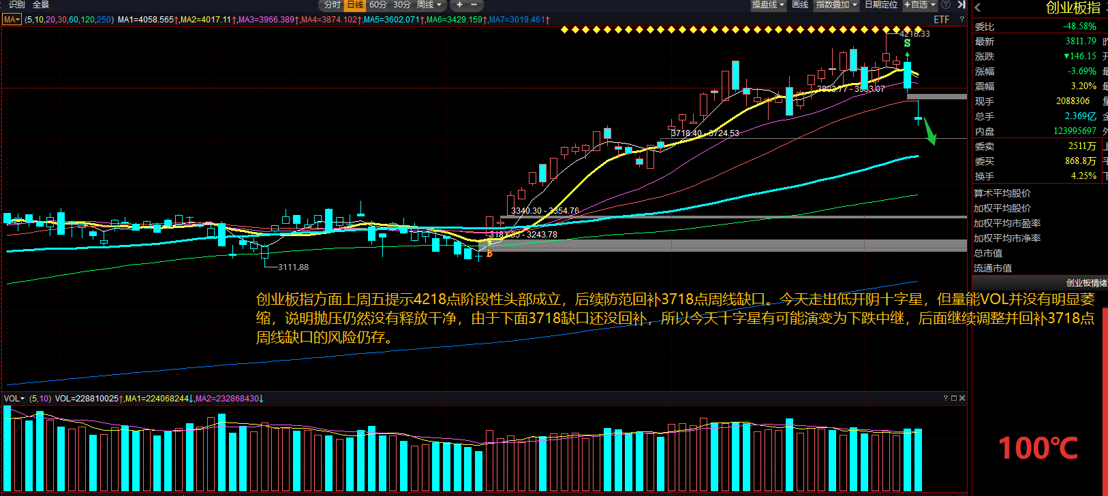Click the 委卖 value 2511万

click(x=1082, y=146)
